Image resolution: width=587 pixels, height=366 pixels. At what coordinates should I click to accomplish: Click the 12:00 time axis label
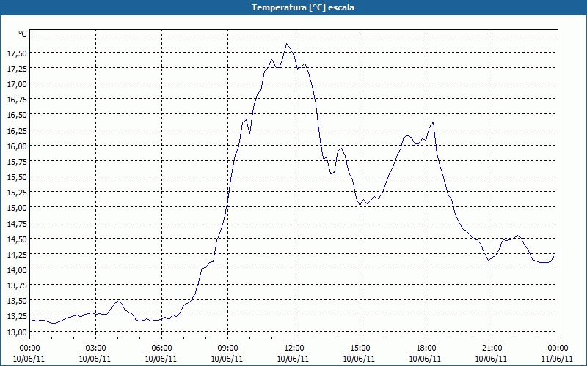(x=293, y=348)
